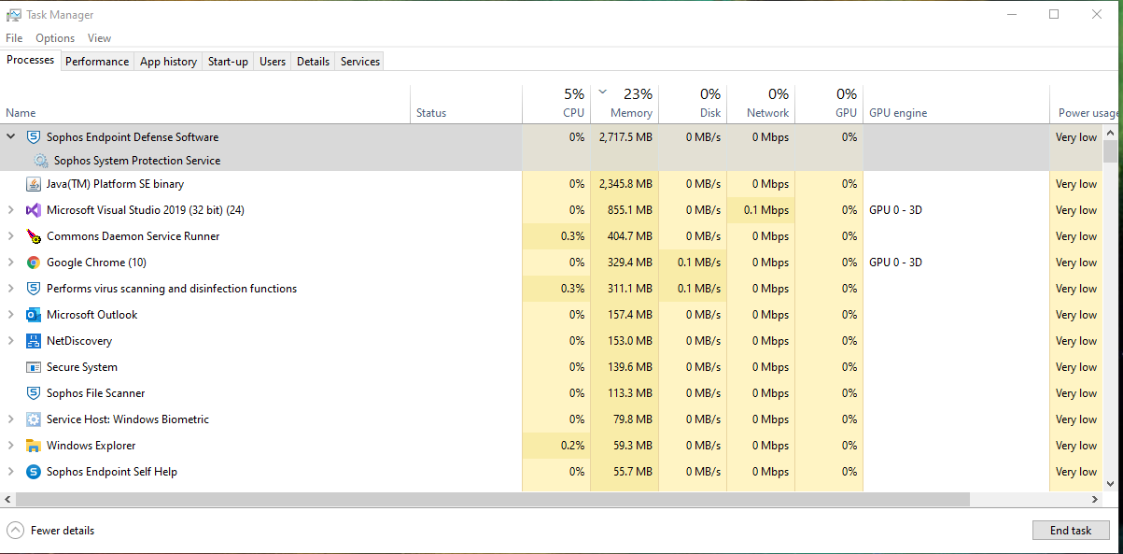Maximize the Task Manager window

pos(1054,14)
